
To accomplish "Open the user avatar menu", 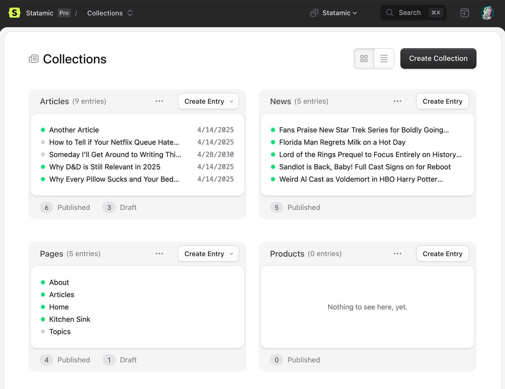I will tap(487, 13).
